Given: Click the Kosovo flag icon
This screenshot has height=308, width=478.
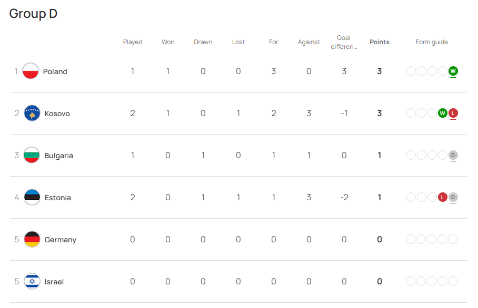Looking at the screenshot, I should pyautogui.click(x=32, y=113).
